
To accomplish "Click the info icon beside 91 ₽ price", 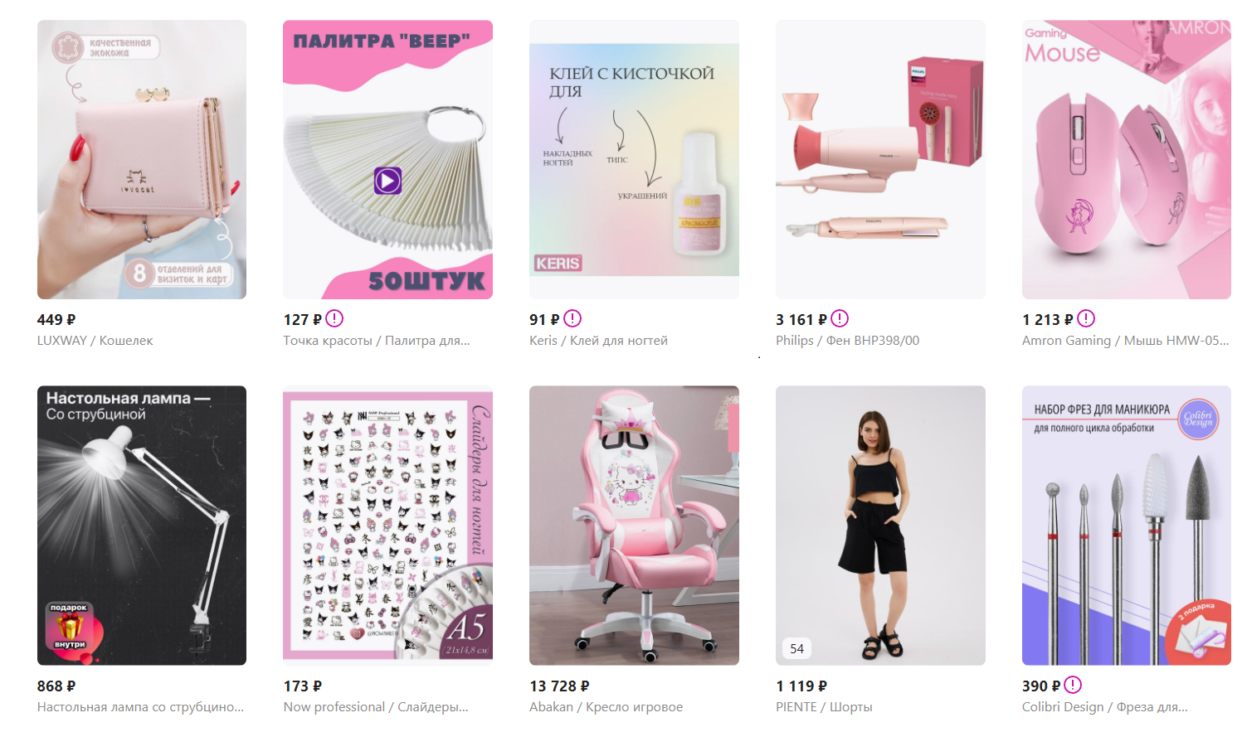I will (x=572, y=318).
